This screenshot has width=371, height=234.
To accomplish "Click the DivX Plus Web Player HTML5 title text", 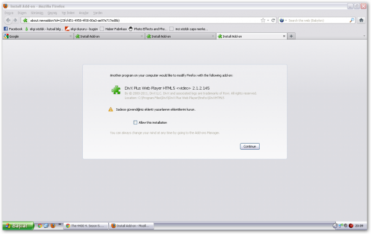I will (x=167, y=88).
